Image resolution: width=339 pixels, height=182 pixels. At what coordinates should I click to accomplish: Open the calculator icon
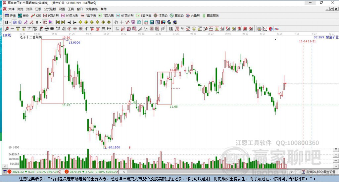[152, 22]
